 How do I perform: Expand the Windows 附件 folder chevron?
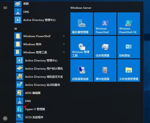pos(64,44)
